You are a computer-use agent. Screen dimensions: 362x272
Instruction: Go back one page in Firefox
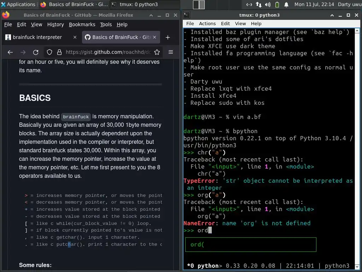[10, 52]
